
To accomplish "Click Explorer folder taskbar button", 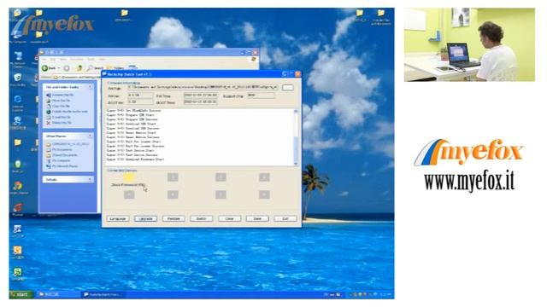I will [x=58, y=294].
